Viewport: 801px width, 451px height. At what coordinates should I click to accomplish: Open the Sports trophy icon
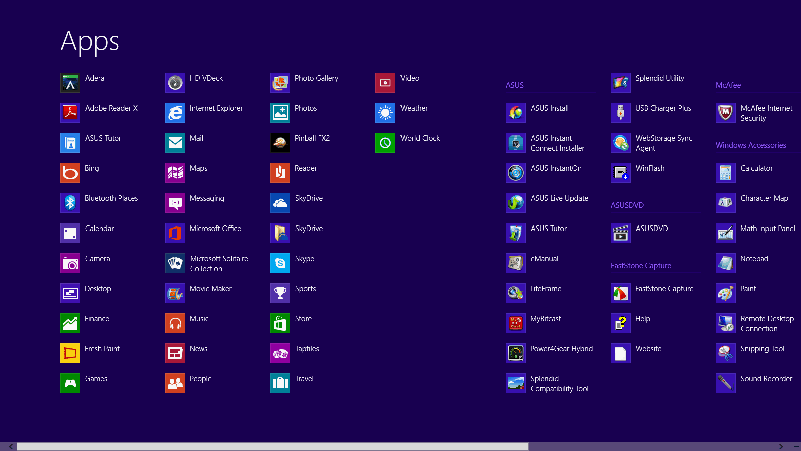(280, 293)
